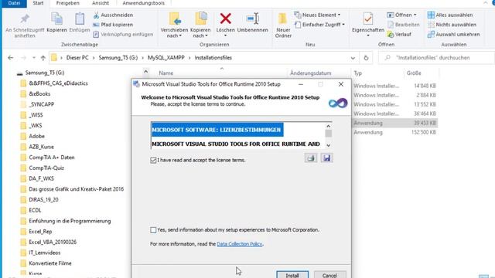This screenshot has width=495, height=278.
Task: Go up one folder level arrow
Action: pyautogui.click(x=43, y=58)
